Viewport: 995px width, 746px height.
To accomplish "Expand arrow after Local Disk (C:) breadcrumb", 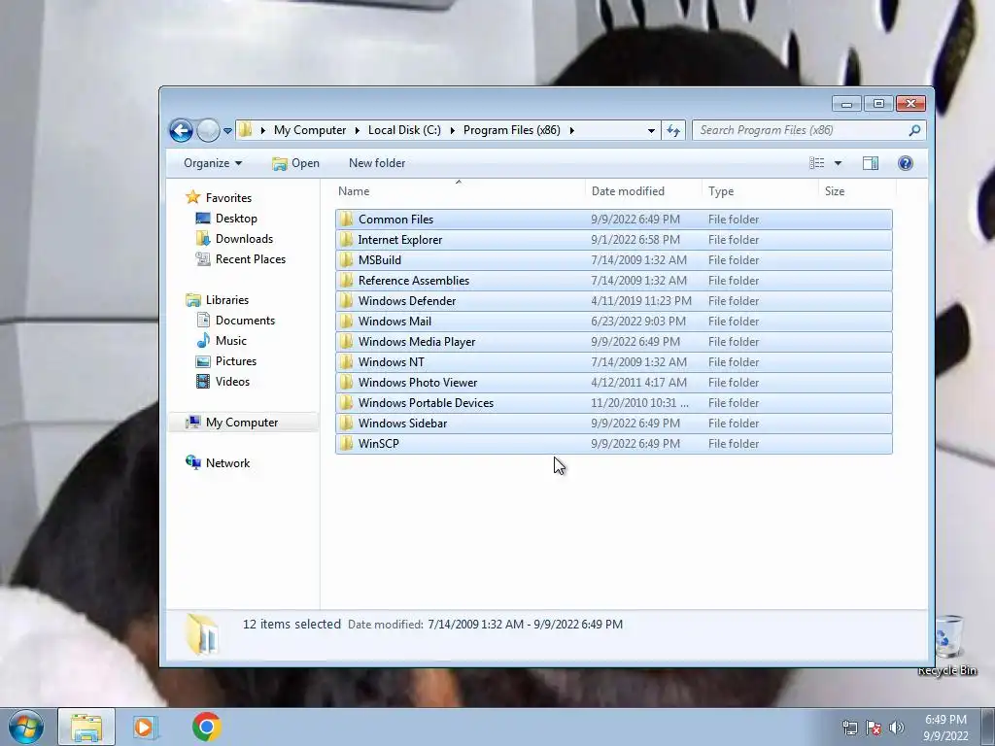I will click(453, 130).
